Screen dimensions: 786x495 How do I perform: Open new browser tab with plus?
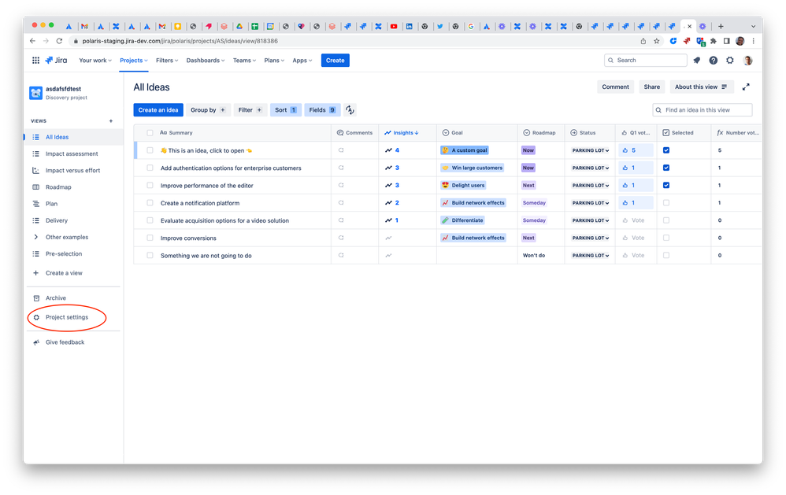(x=721, y=27)
